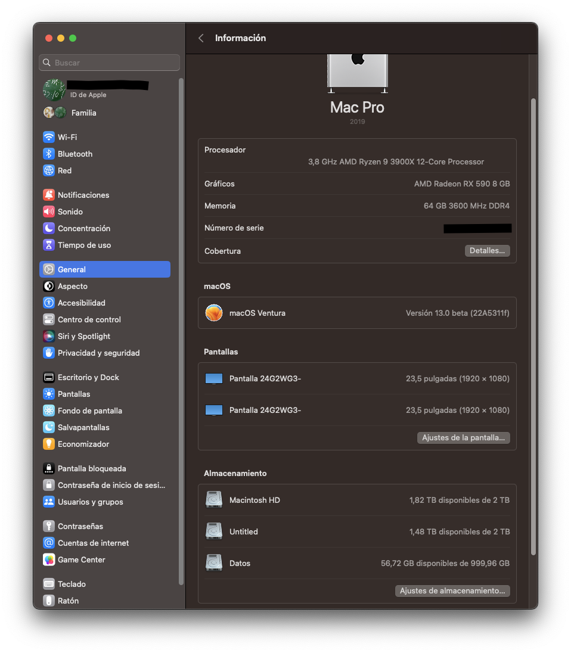
Task: Click the Buscar search field
Action: (x=110, y=63)
